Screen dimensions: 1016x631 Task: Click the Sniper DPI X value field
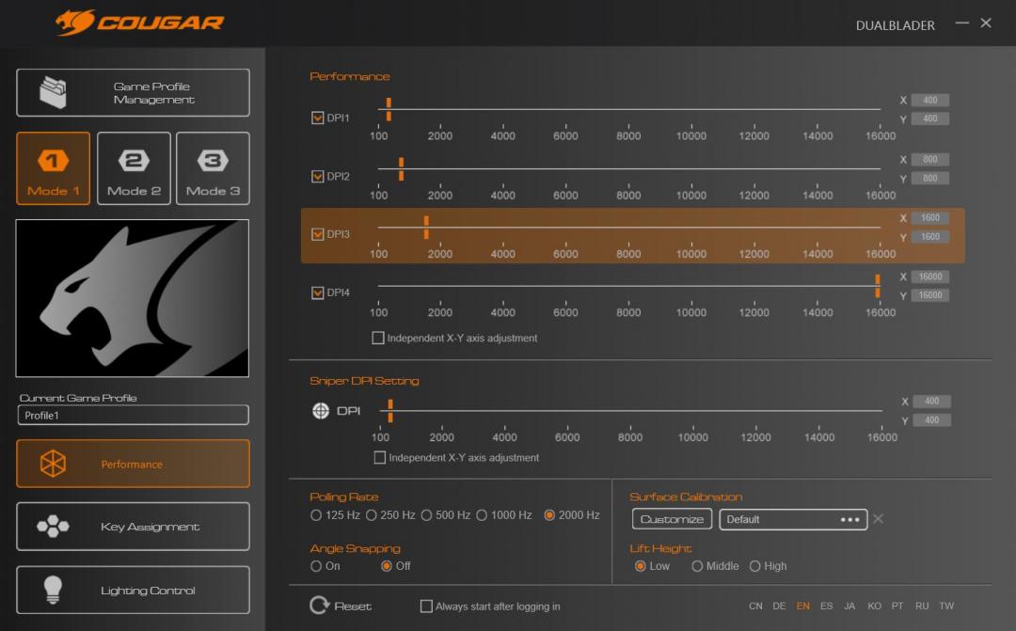click(931, 401)
